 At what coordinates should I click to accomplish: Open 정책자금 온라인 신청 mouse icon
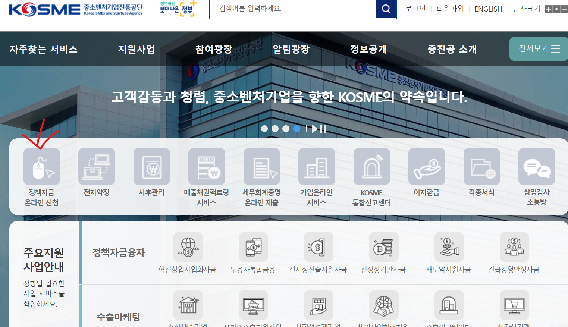[42, 167]
